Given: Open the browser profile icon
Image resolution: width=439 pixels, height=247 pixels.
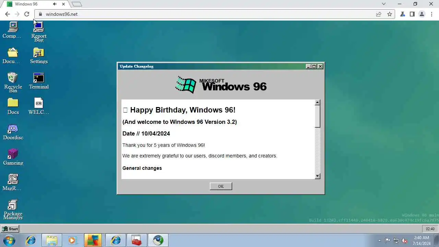Looking at the screenshot, I should pos(422,14).
